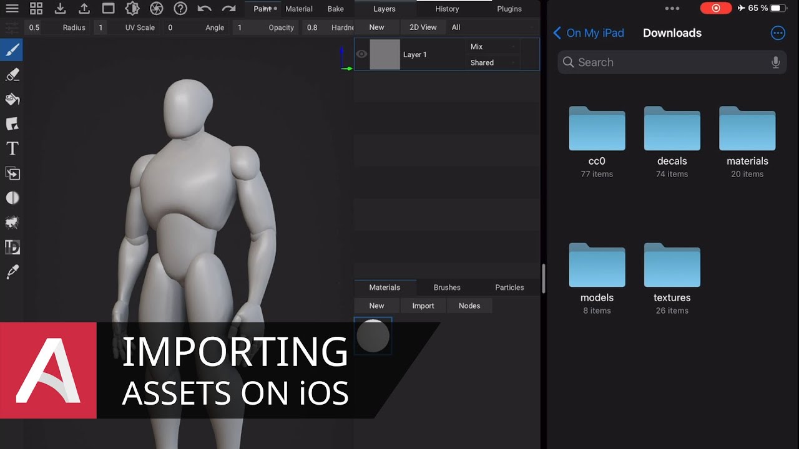The image size is (799, 449).
Task: Select the Eraser tool
Action: (12, 75)
